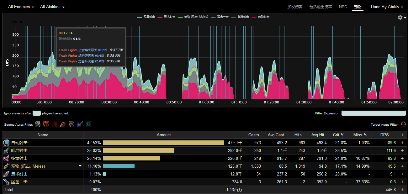Expand row with plus button for 自动射击
Image resolution: width=408 pixels, height=194 pixels.
[402, 143]
